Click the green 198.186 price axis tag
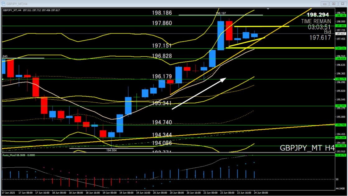Viewport: 348px width, 196px height. (340, 15)
